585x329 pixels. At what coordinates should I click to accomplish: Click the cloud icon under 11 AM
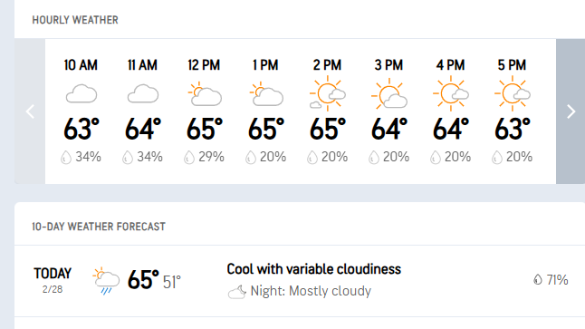[143, 93]
